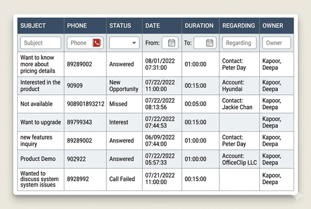The image size is (311, 209).
Task: Open the 'Not available' call subject
Action: tap(36, 104)
